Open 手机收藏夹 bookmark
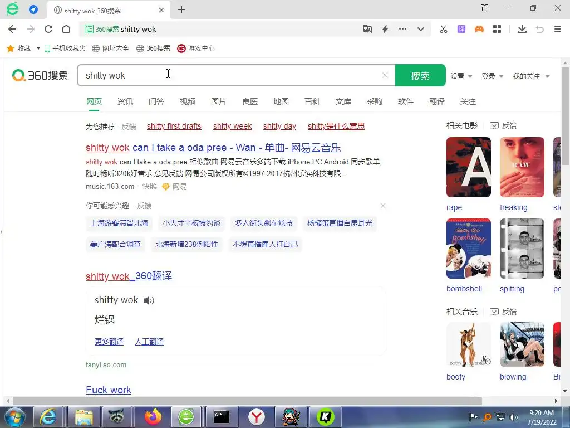 [65, 48]
